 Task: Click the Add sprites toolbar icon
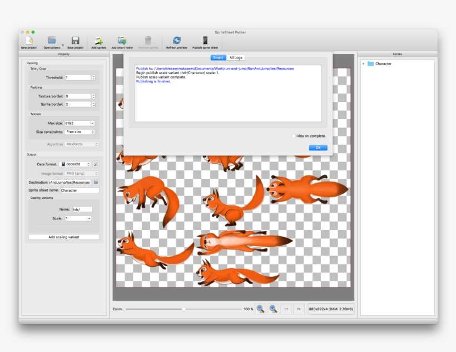(98, 40)
